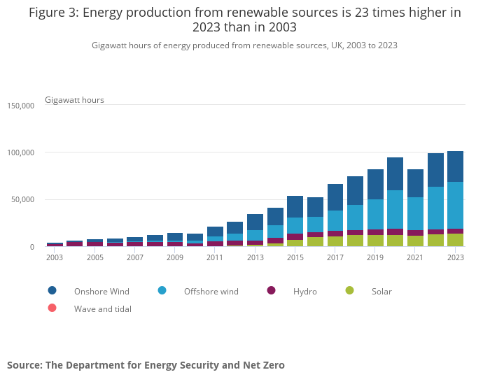Toggle the Wave and tidal legend label
This screenshot has height=384, width=490.
pos(102,308)
